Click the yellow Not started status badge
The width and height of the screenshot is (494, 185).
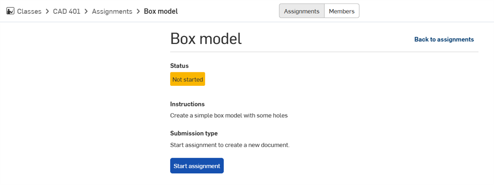188,79
